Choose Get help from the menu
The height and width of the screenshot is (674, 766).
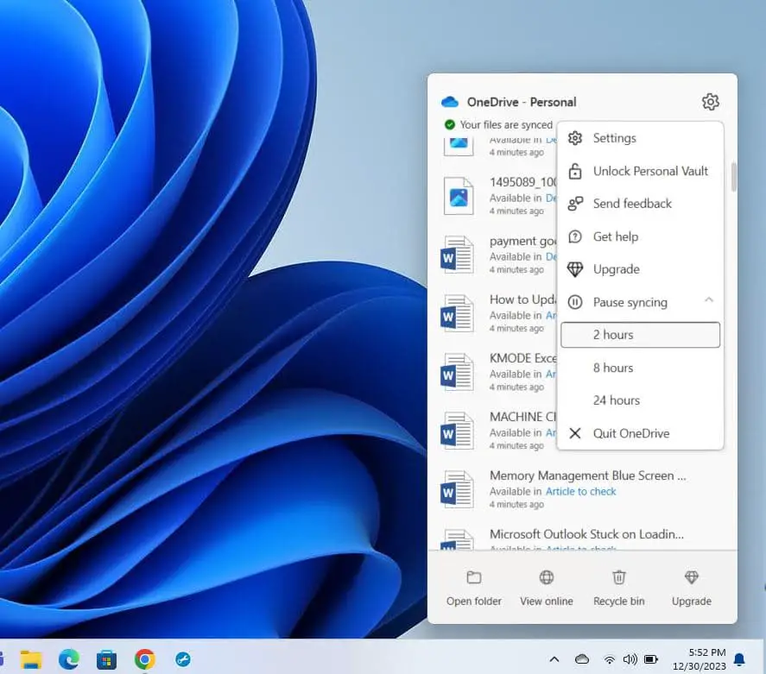pos(641,236)
